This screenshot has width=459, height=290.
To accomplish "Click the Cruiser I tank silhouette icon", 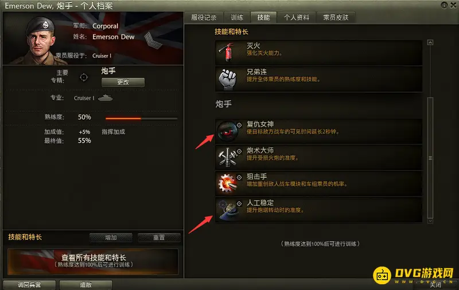I will [105, 98].
